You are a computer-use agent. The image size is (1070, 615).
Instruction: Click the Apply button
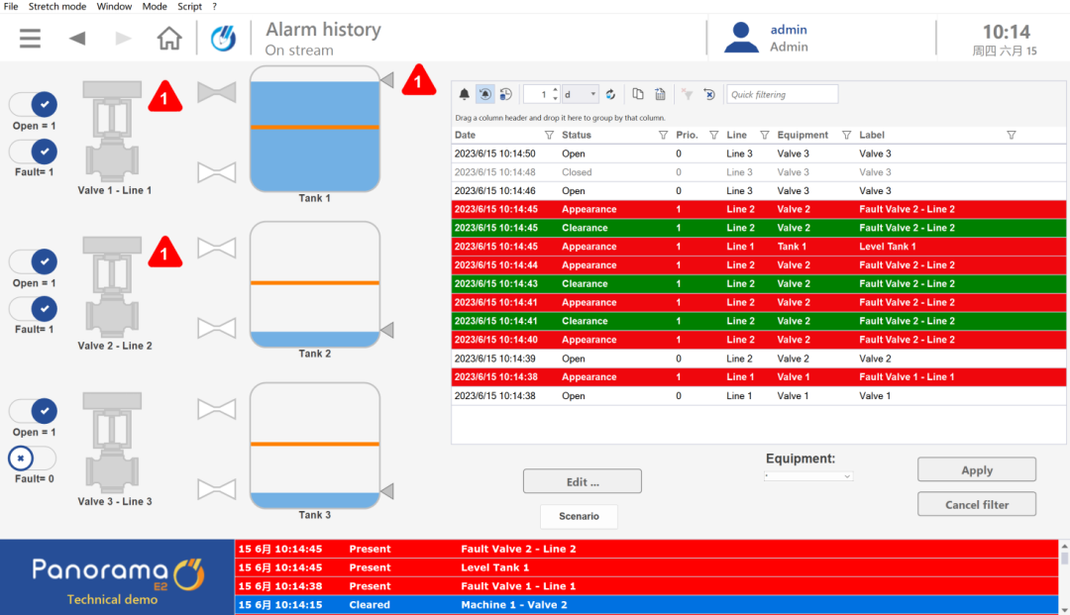click(x=976, y=469)
